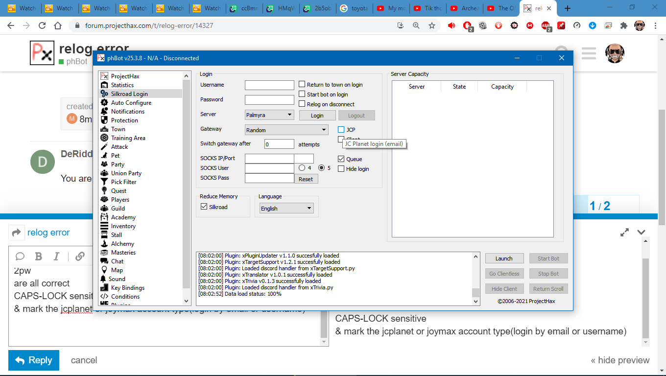
Task: Select the Alchemy flask icon
Action: point(104,244)
